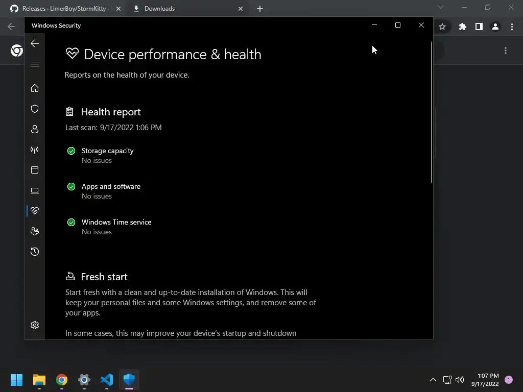523x392 pixels.
Task: Open the Windows Start menu
Action: pyautogui.click(x=16, y=380)
